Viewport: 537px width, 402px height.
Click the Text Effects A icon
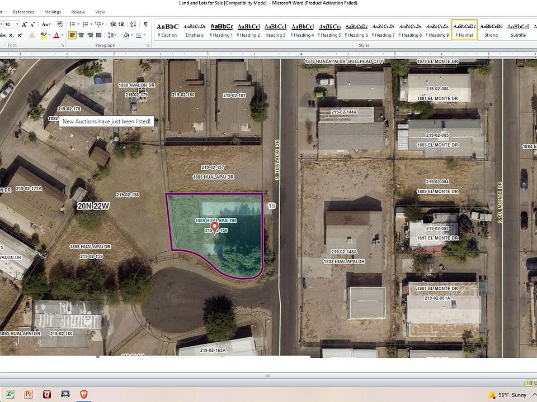point(32,35)
